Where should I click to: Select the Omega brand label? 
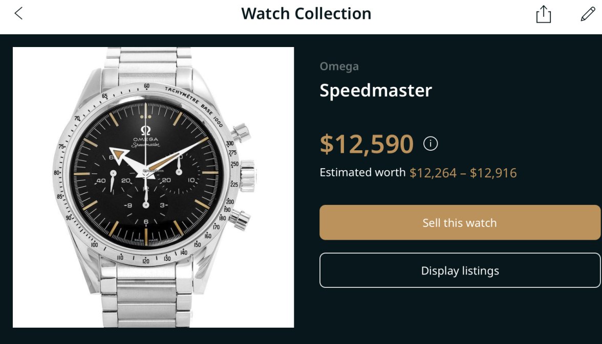[x=339, y=66]
